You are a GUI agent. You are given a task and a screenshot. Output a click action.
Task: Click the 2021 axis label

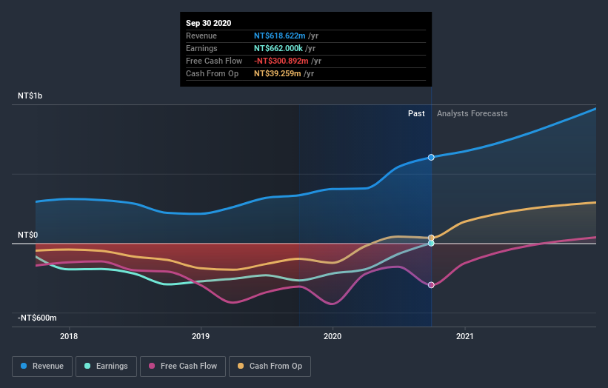click(465, 336)
